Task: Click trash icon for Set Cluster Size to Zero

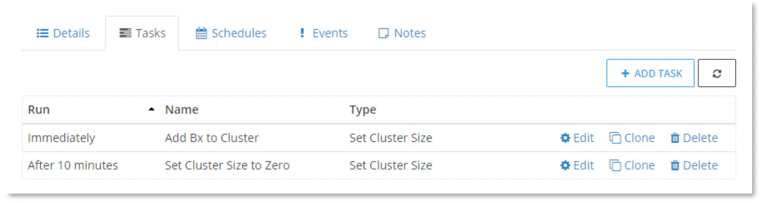Action: tap(675, 165)
